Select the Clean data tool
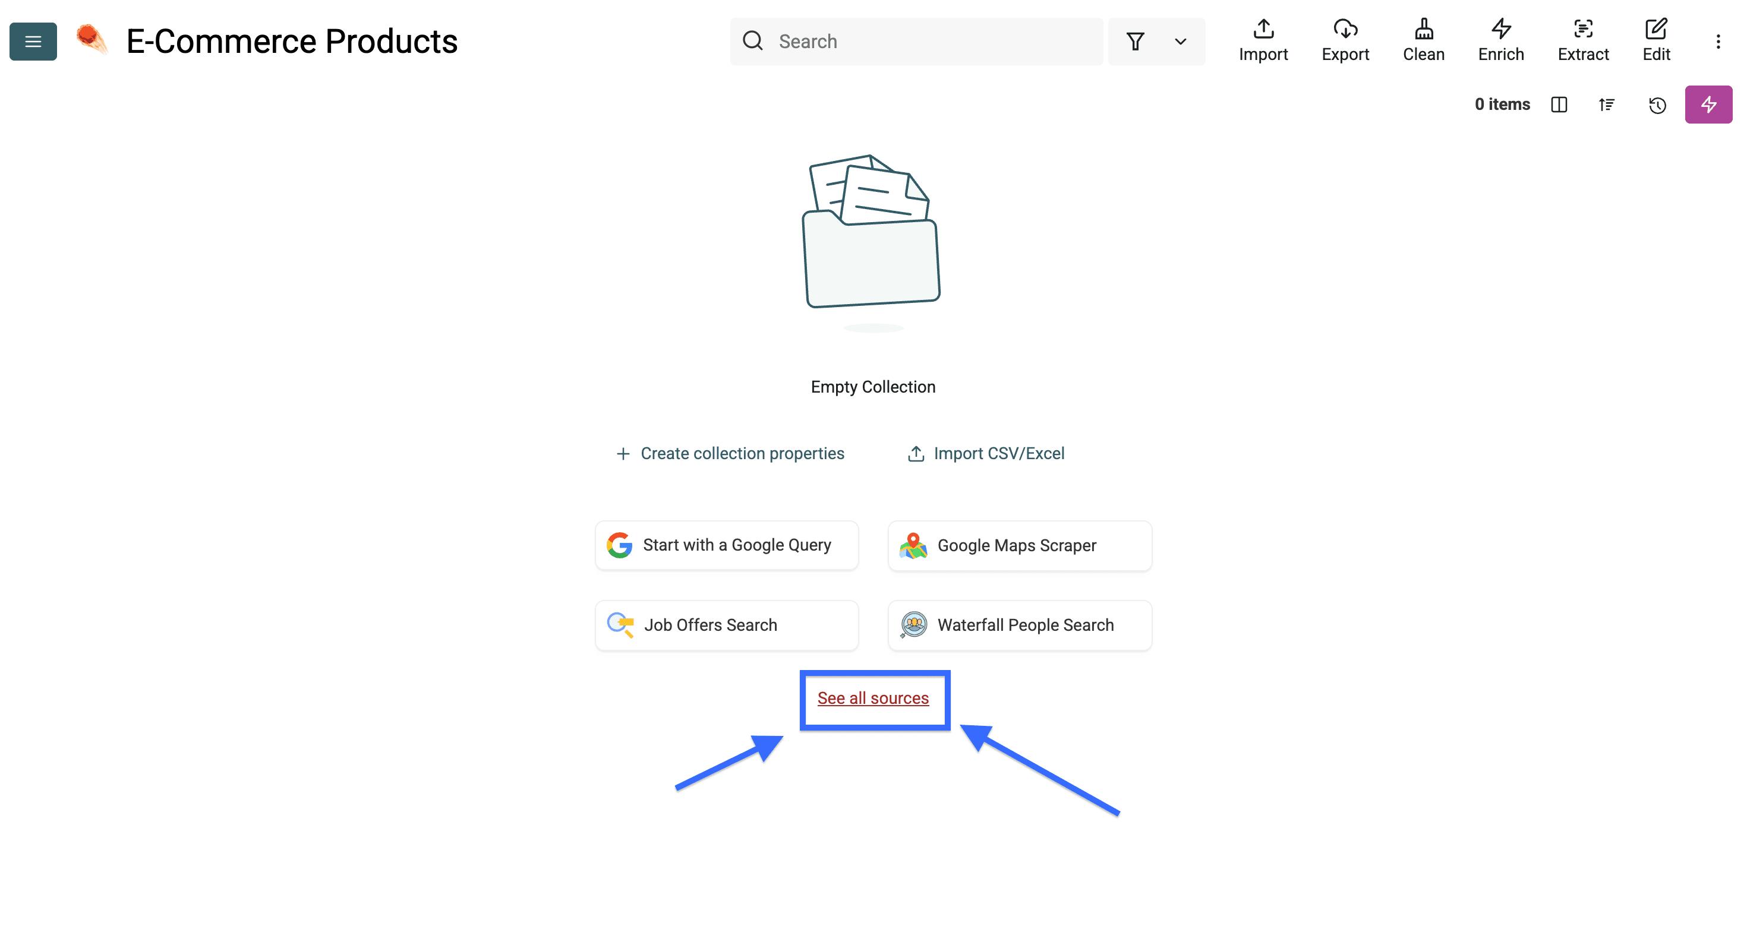The image size is (1747, 948). [x=1423, y=40]
